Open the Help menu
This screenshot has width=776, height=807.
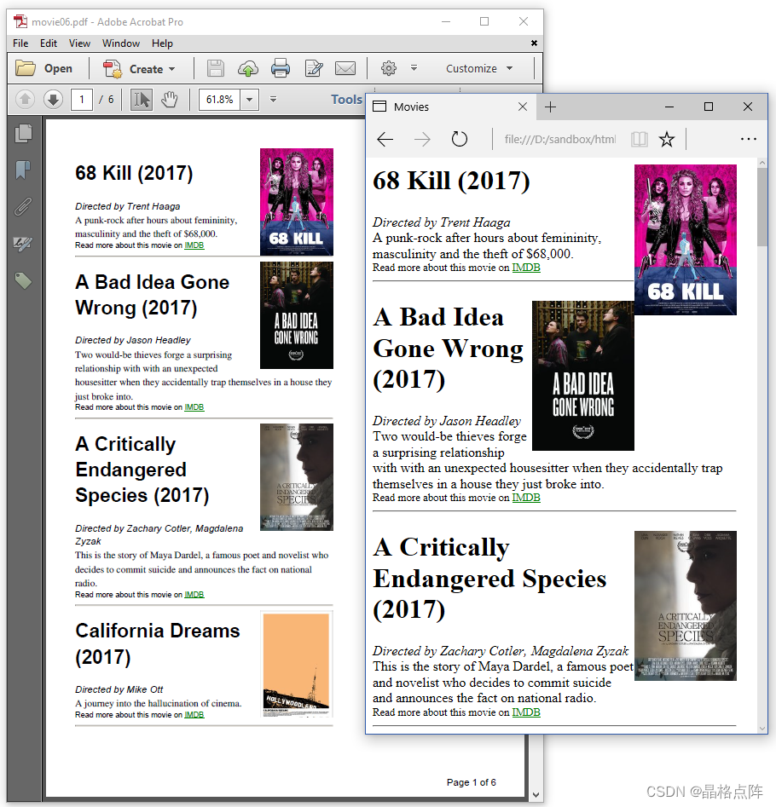click(x=162, y=43)
